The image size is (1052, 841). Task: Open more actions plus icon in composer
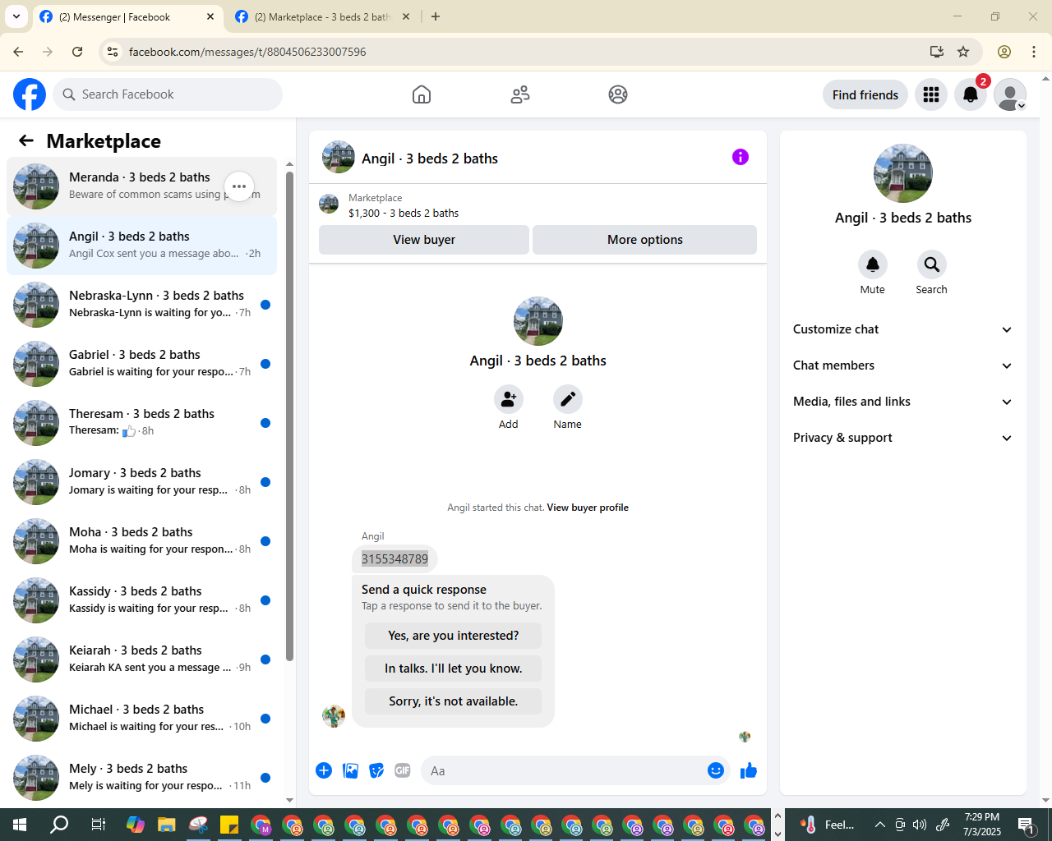click(324, 770)
